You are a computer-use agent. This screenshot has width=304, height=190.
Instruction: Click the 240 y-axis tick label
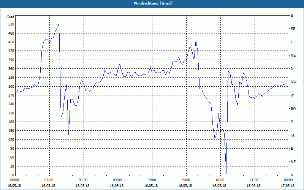(11, 104)
